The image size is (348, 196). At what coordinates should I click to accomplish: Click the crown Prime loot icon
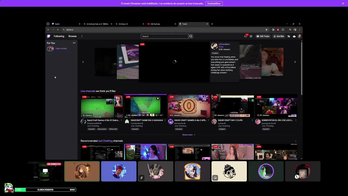point(294,36)
